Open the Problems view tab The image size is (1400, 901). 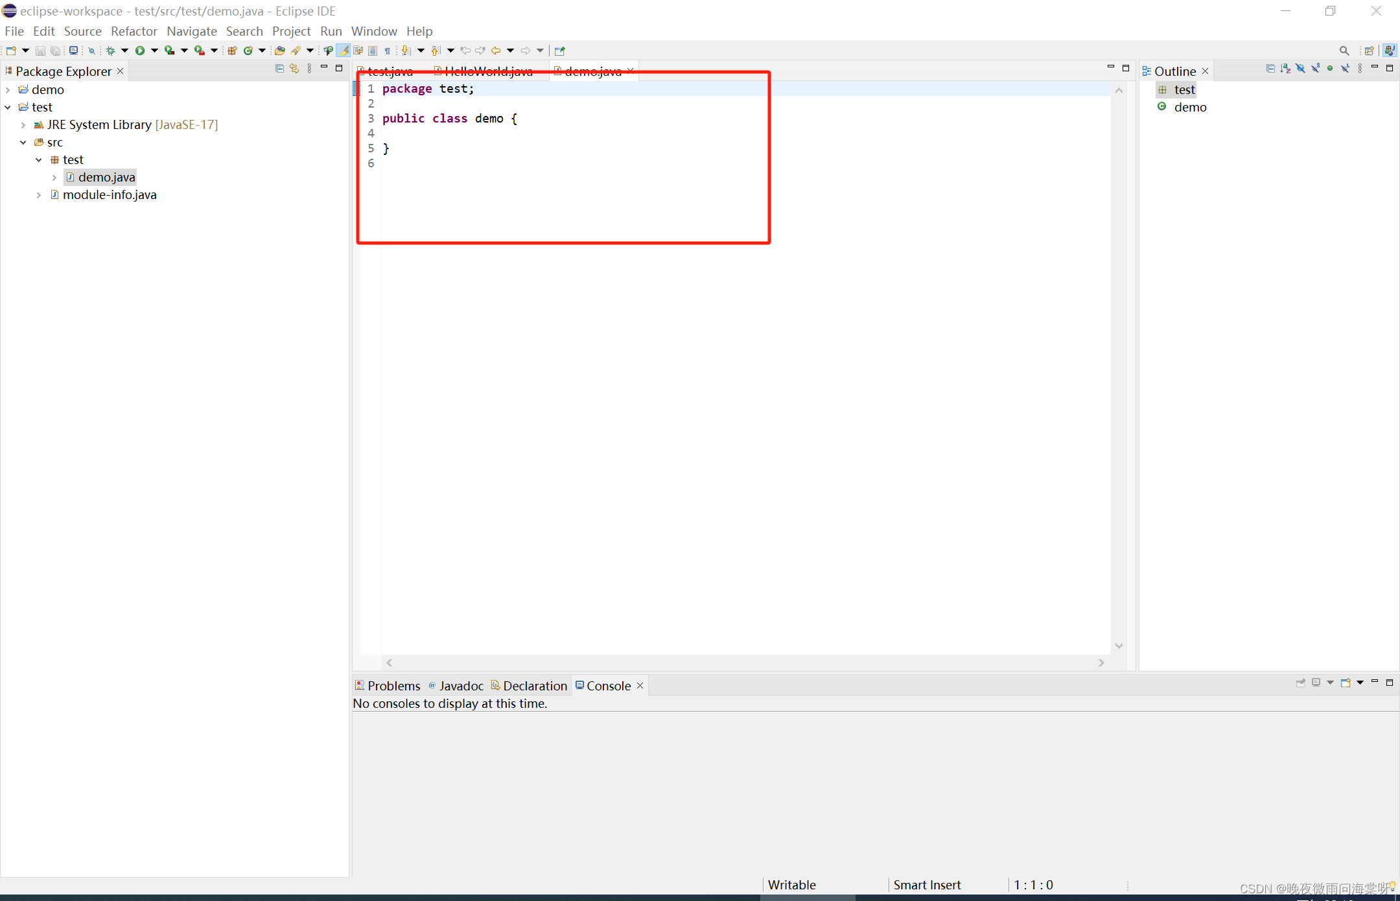pos(393,686)
